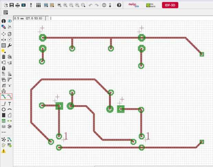
Task: Click the text input field beside coordinates
Action: [131, 18]
